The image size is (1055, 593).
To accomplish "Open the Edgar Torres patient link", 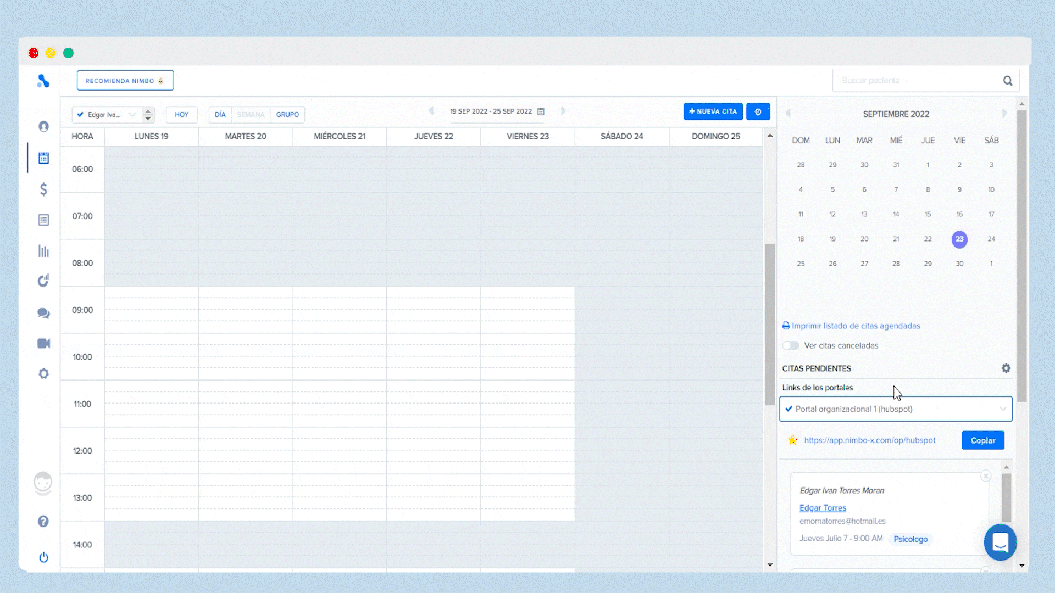I will pos(823,508).
